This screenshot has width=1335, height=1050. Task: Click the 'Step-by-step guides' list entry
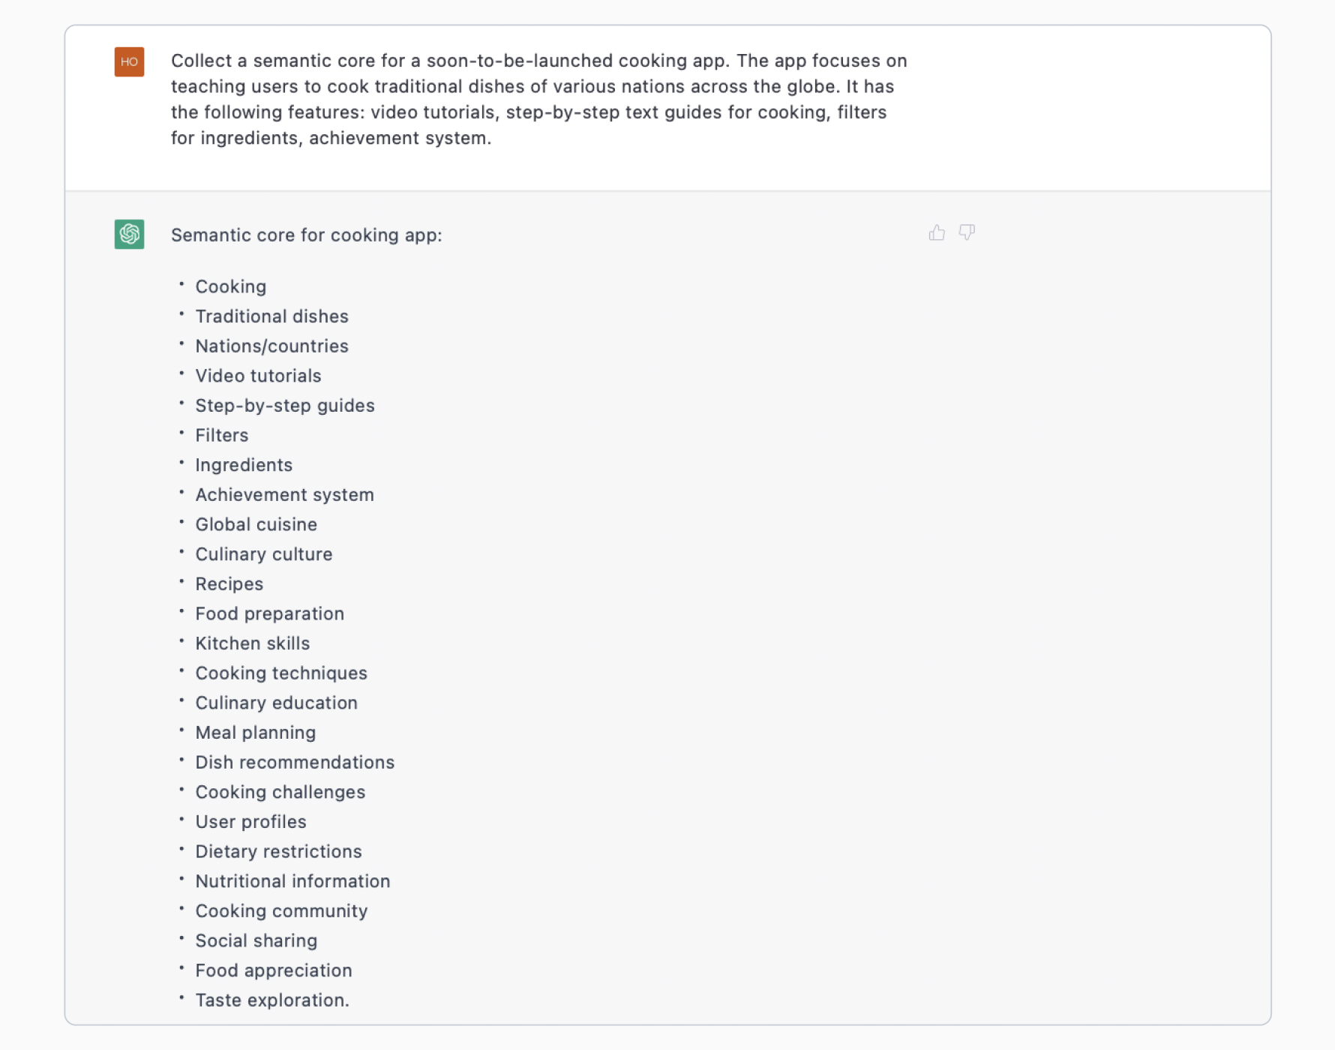pyautogui.click(x=284, y=406)
